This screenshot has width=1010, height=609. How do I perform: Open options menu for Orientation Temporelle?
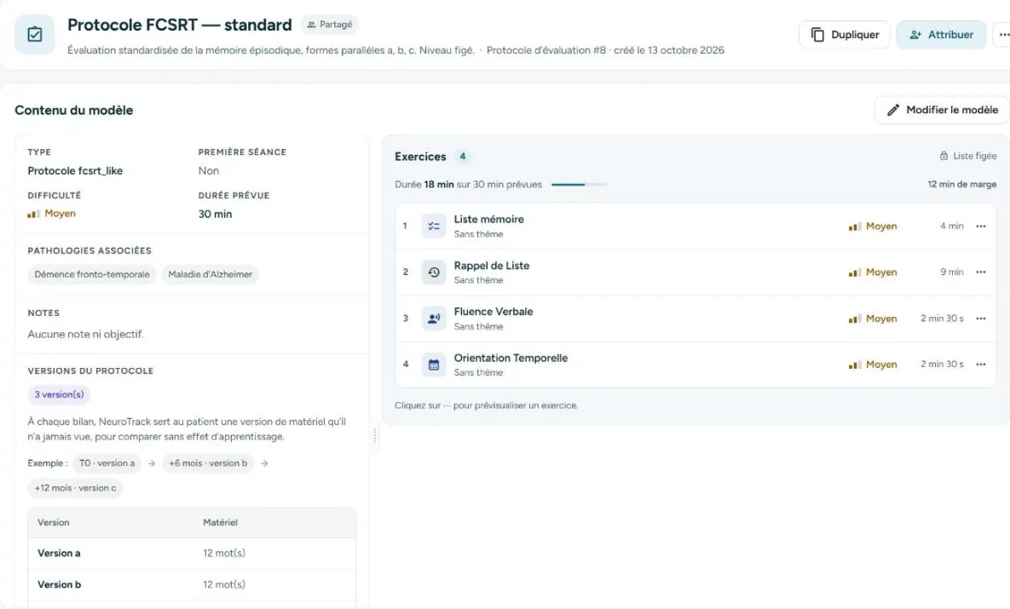(x=980, y=365)
